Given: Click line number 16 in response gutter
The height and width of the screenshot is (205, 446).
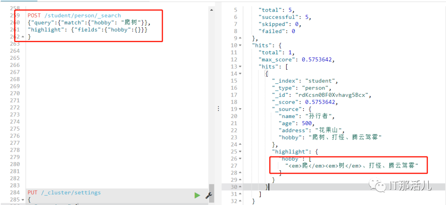Looking at the screenshot, I should coord(233,88).
